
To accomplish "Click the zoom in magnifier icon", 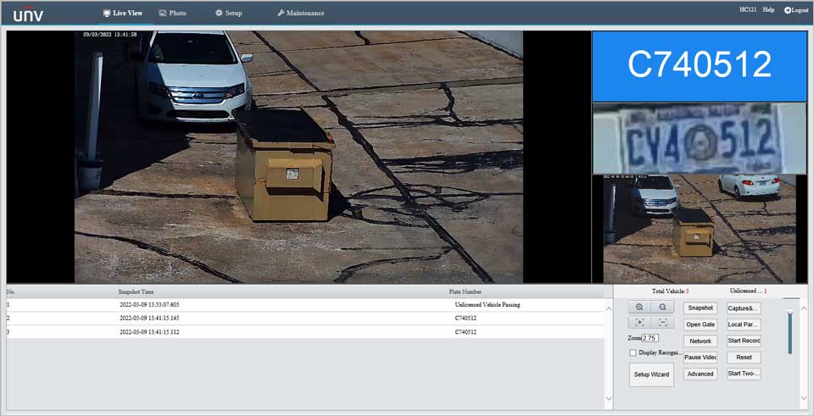I will click(x=639, y=307).
